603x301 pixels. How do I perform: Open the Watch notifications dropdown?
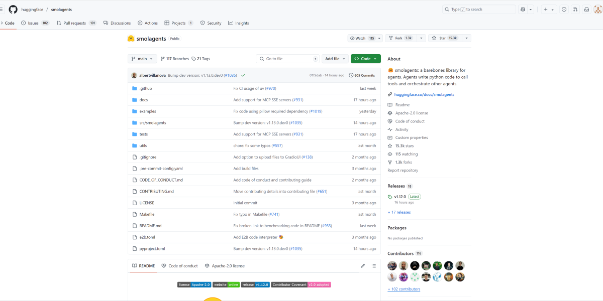[365, 38]
